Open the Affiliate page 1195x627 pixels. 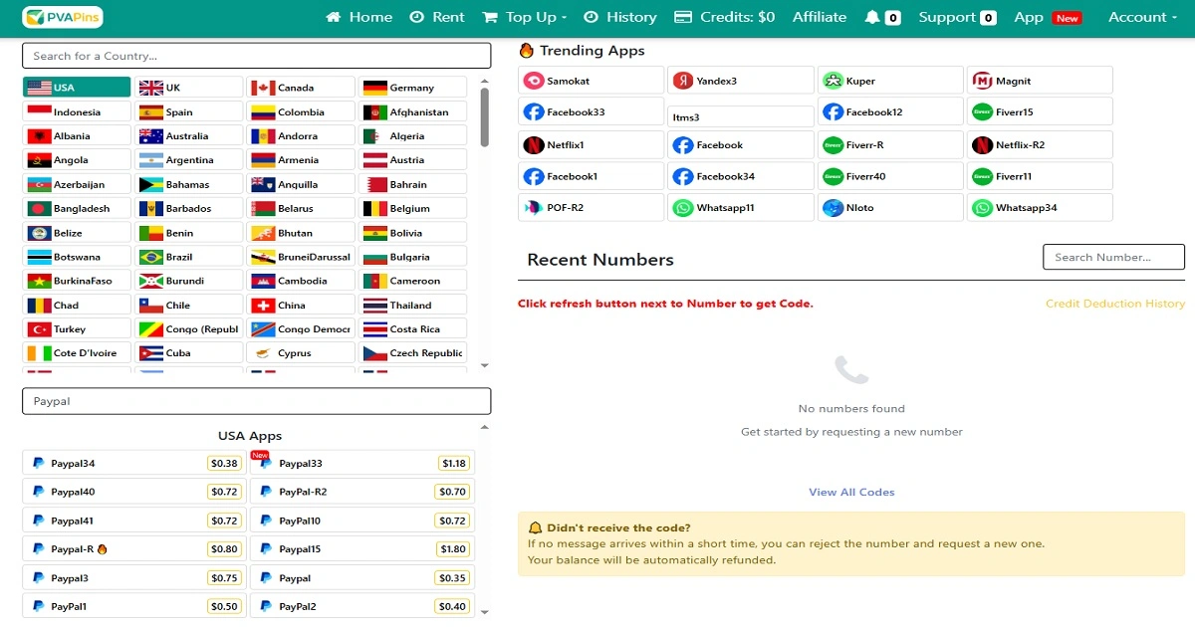point(820,17)
